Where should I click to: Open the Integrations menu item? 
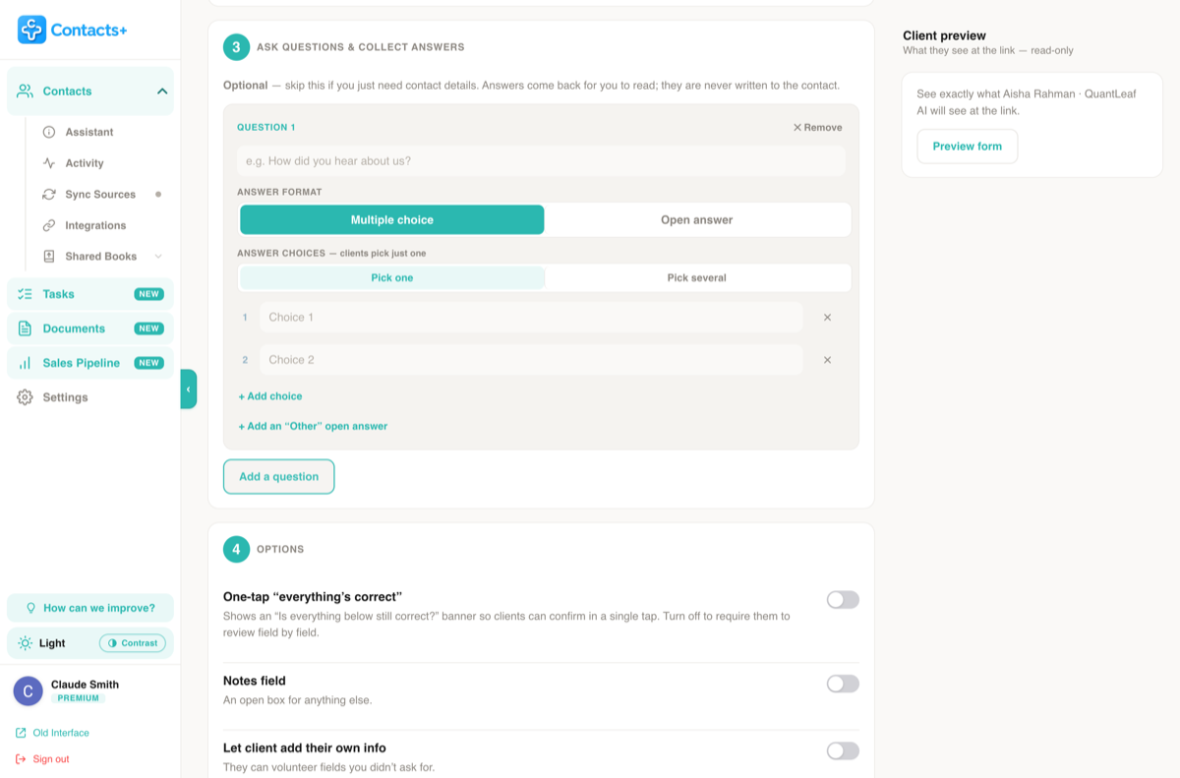click(95, 225)
